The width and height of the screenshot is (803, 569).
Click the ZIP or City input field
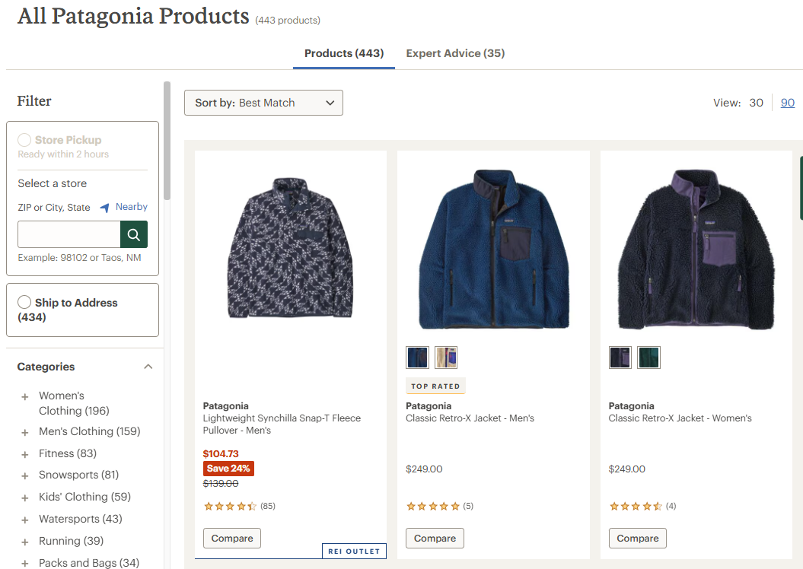[x=69, y=234]
